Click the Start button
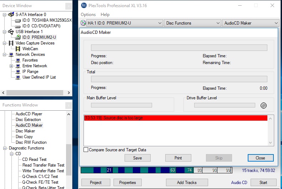 point(263,183)
